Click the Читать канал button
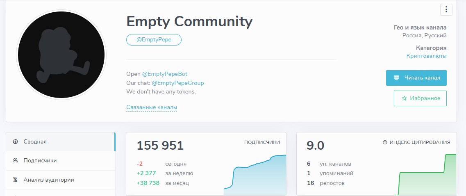The height and width of the screenshot is (196, 466). pyautogui.click(x=416, y=77)
